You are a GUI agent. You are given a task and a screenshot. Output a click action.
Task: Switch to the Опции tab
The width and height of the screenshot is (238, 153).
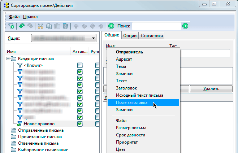click(x=129, y=35)
